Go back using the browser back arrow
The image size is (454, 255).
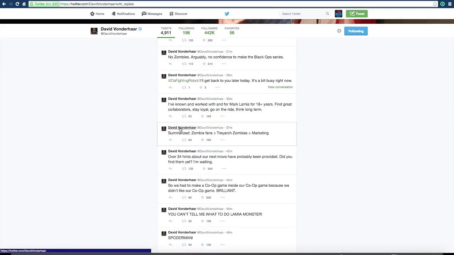click(4, 4)
